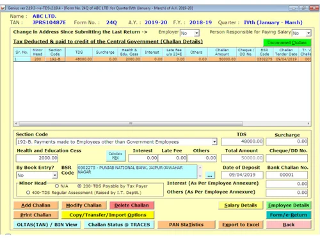Click the 0302275 BSR code cell in grid
Image resolution: width=320 pixels, height=240 pixels.
coord(264,59)
